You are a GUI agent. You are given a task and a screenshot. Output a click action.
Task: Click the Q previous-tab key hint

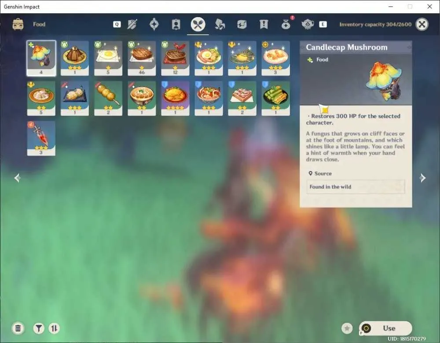[x=117, y=24]
